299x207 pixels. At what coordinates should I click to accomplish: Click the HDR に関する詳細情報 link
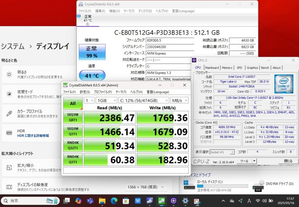click(33, 136)
